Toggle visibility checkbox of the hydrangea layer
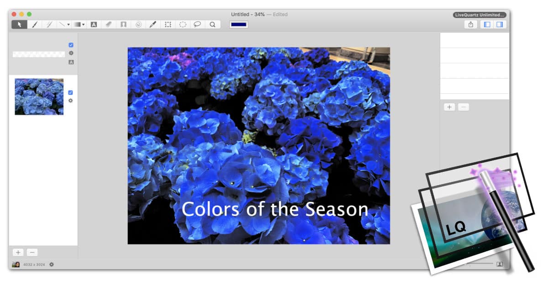The height and width of the screenshot is (287, 548). tap(70, 92)
